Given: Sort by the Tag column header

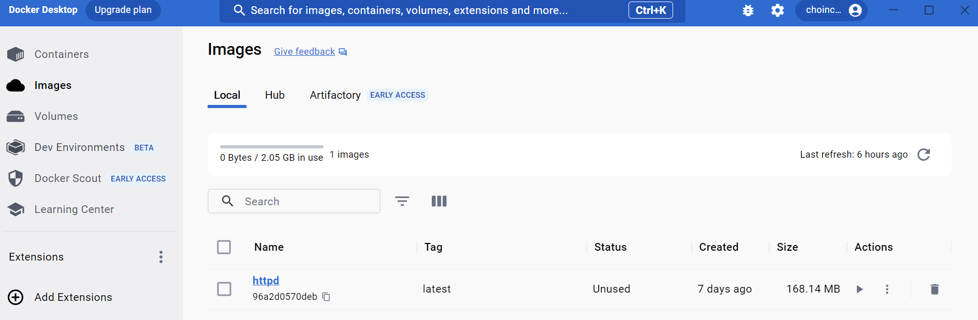Looking at the screenshot, I should coord(433,247).
